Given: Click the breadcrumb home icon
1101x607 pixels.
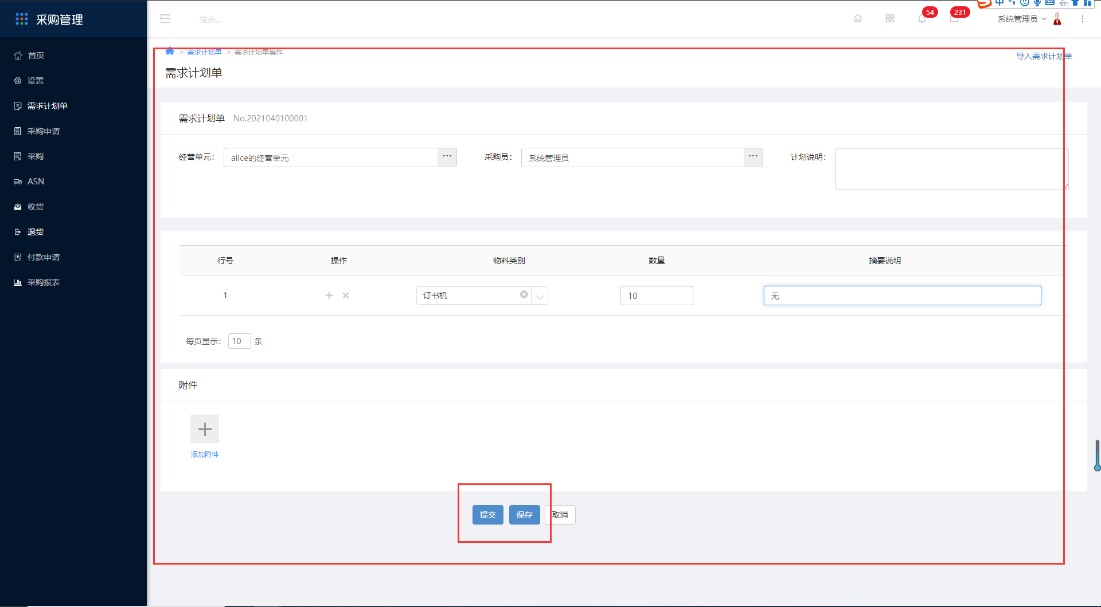Looking at the screenshot, I should pos(170,52).
